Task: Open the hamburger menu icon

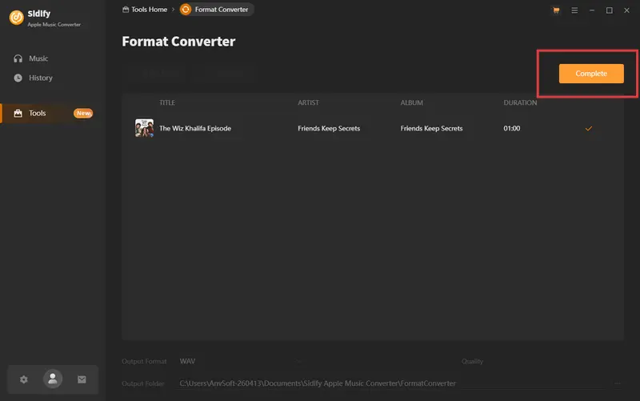Action: 574,10
